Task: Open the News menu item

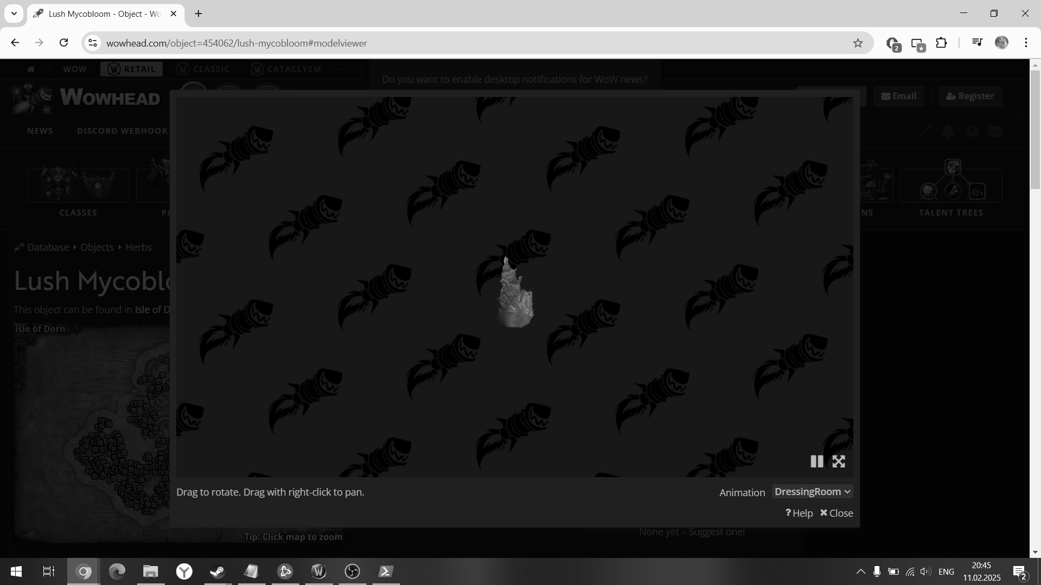Action: pyautogui.click(x=40, y=131)
